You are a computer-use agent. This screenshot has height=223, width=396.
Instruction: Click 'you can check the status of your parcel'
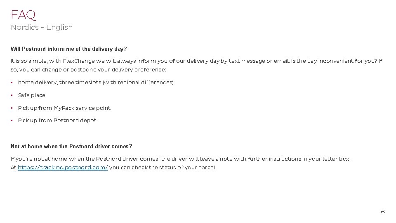tap(163, 168)
